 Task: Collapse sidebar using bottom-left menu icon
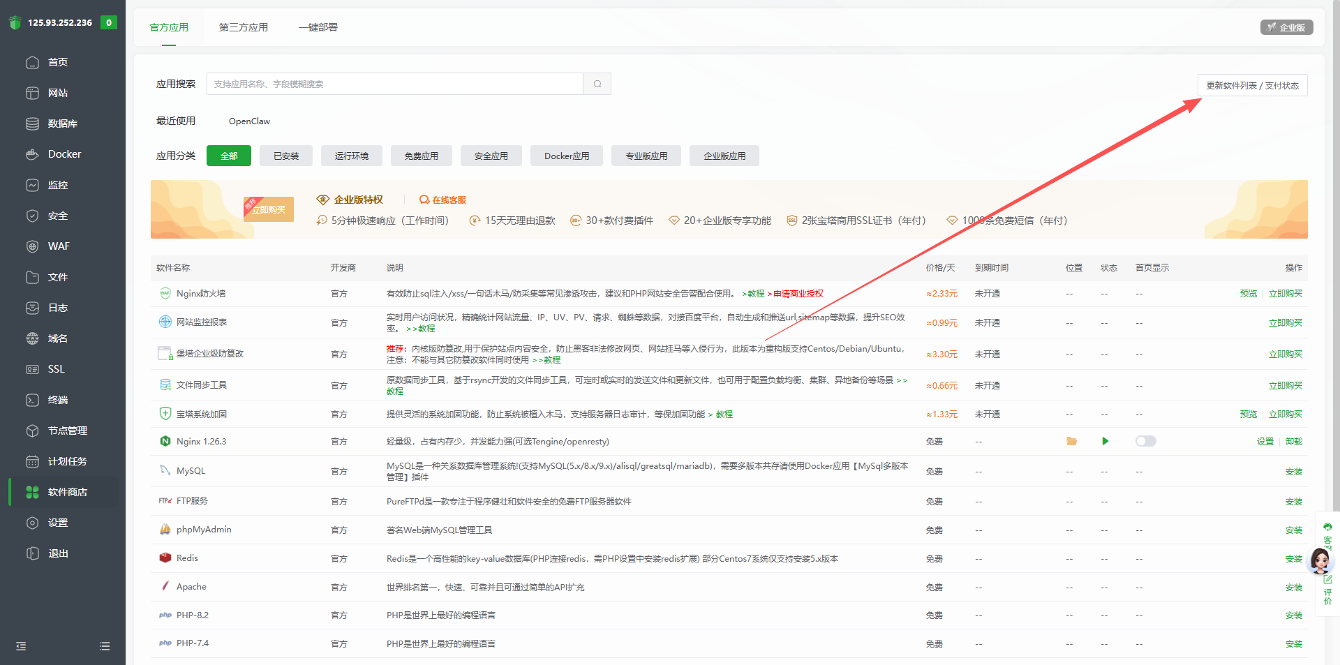click(x=21, y=646)
